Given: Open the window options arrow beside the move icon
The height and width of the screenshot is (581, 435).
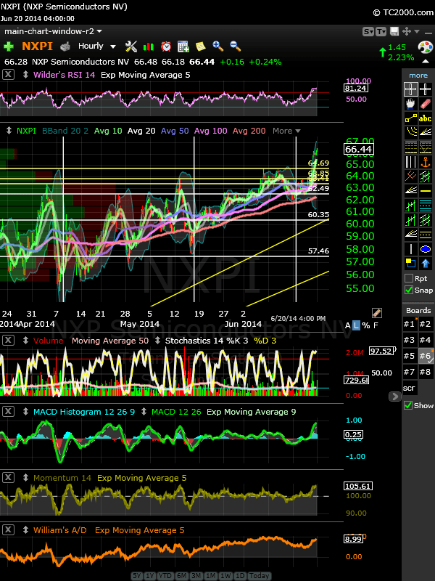Looking at the screenshot, I should point(417,31).
